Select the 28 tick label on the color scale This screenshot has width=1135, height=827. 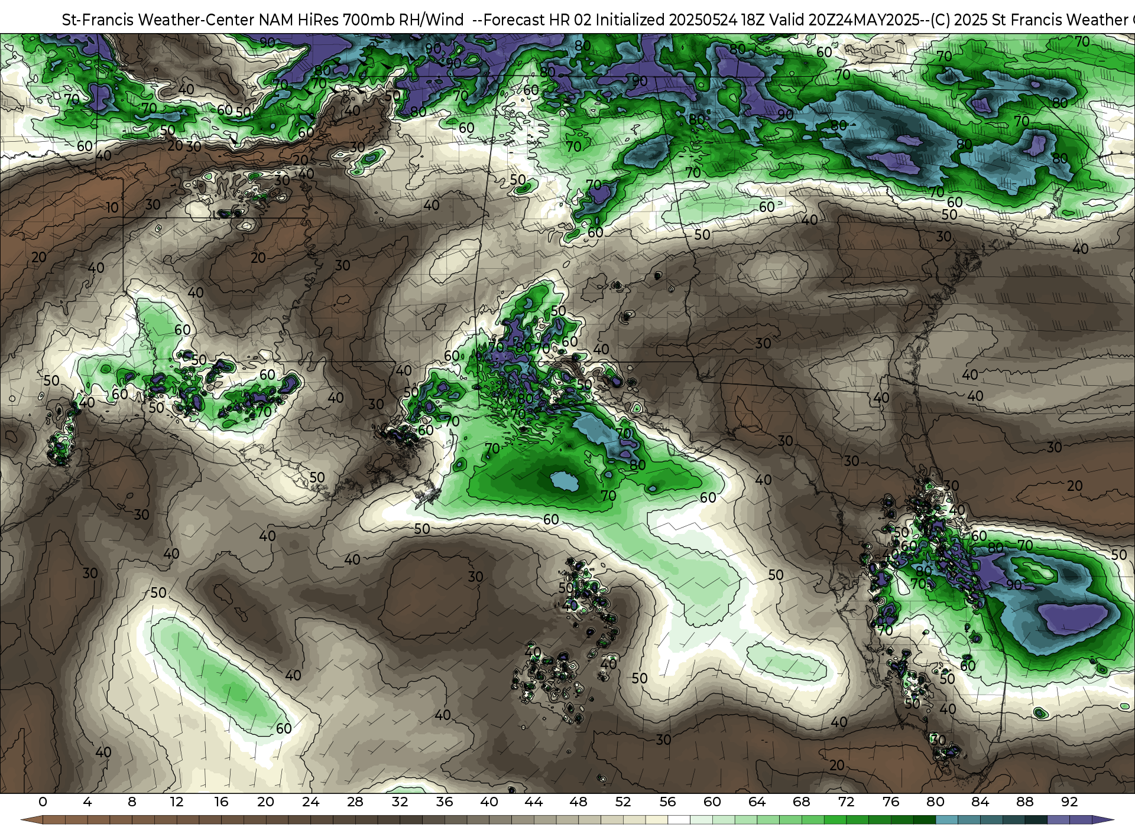(355, 802)
